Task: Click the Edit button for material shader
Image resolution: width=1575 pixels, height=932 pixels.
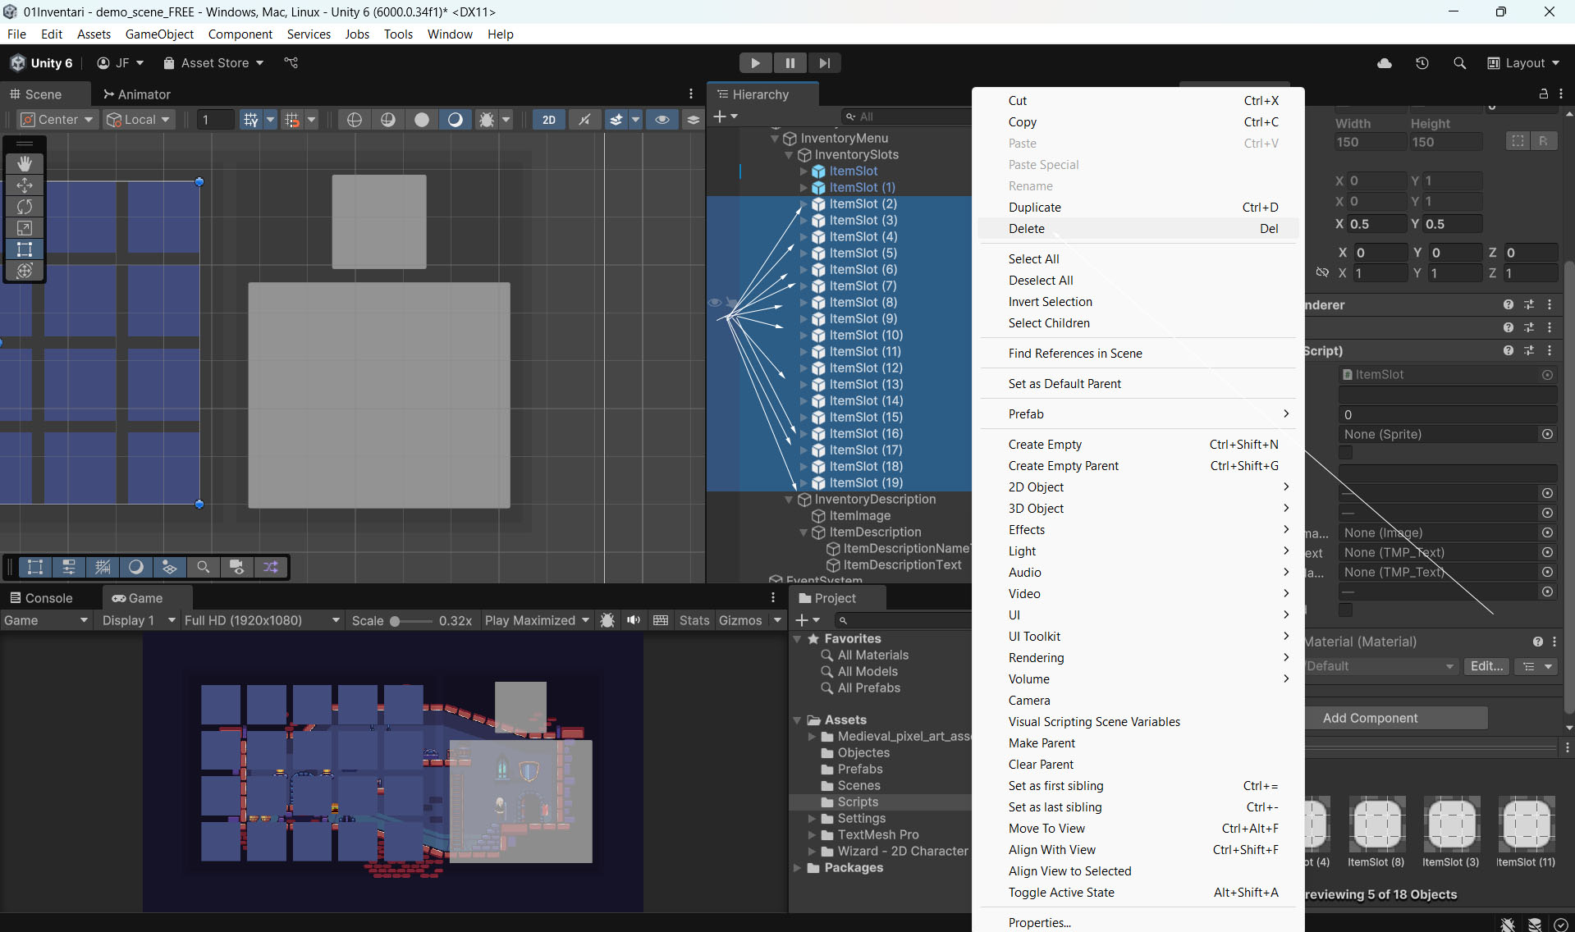Action: tap(1486, 666)
